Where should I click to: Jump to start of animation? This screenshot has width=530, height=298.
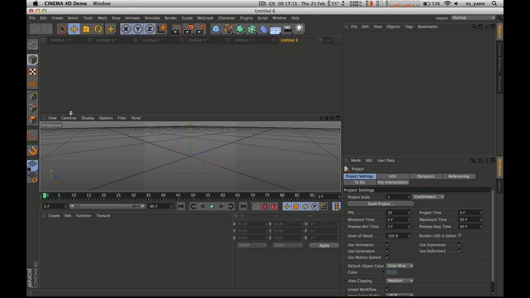pos(181,206)
